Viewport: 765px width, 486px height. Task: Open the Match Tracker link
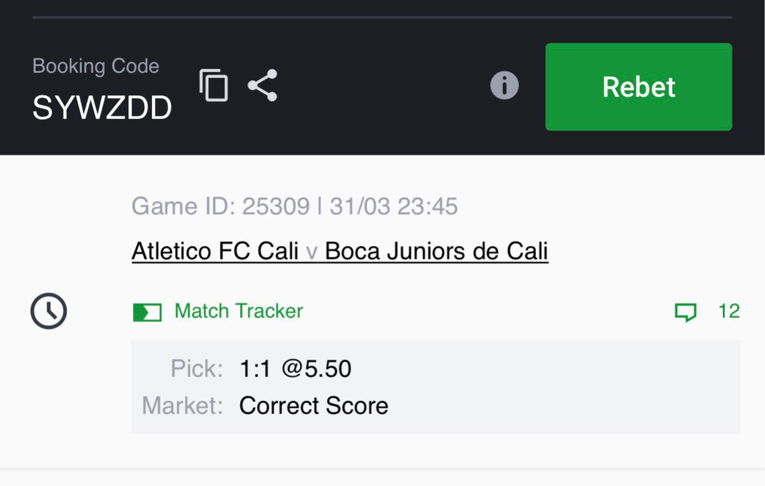238,311
